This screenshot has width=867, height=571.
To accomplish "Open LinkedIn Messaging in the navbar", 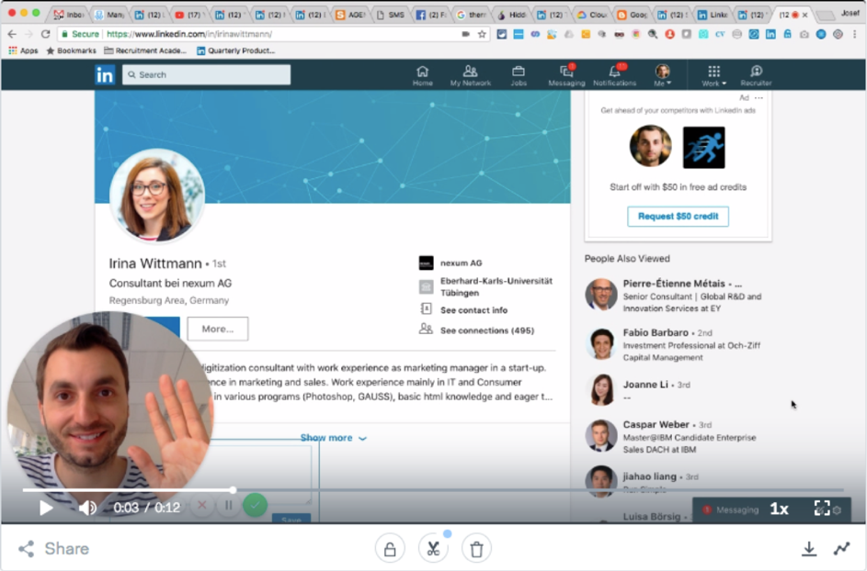I will (566, 75).
